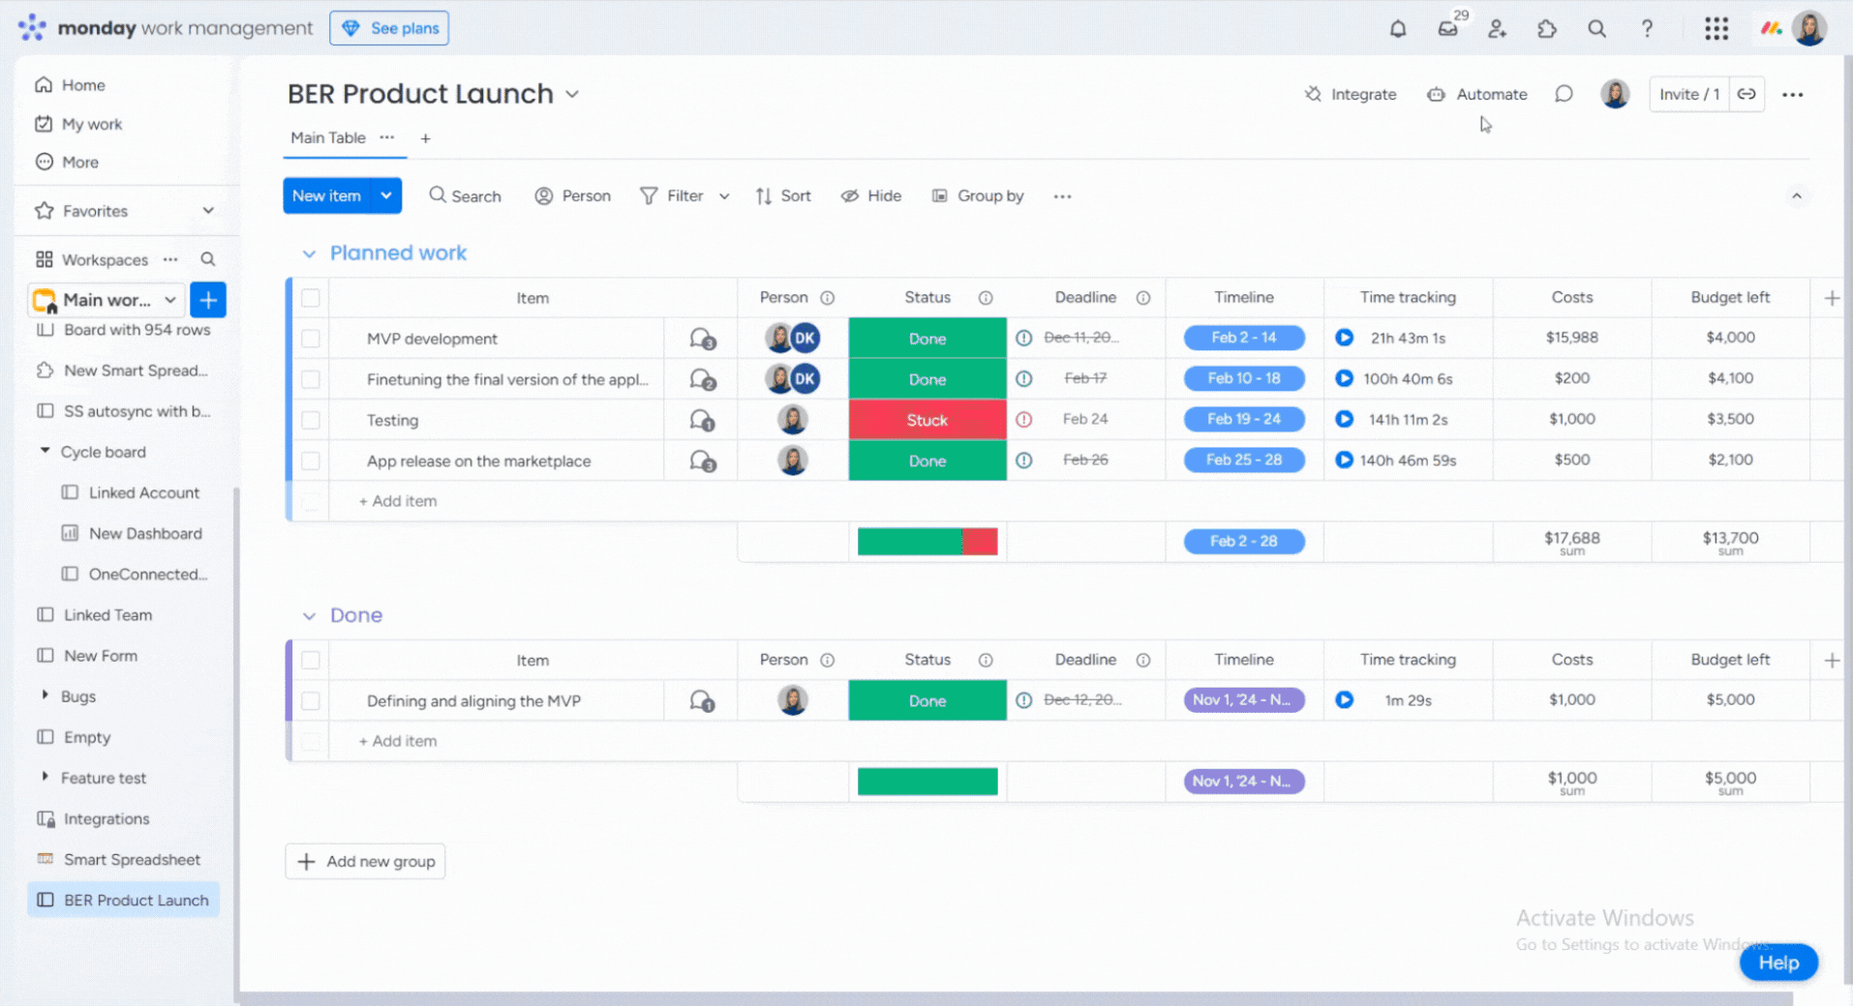Open the apps puzzle-piece icon
The height and width of the screenshot is (1006, 1853).
(1547, 28)
